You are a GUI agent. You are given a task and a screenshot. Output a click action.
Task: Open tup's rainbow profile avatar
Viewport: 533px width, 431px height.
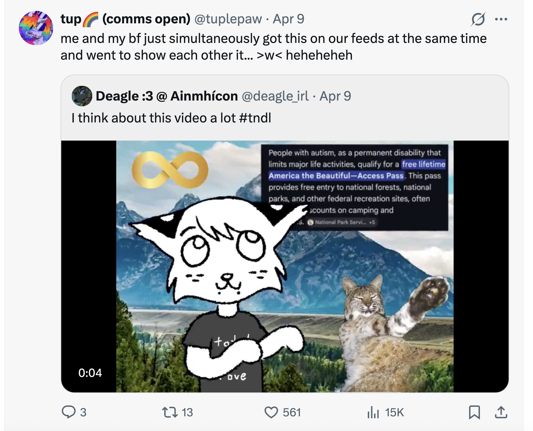pyautogui.click(x=36, y=28)
